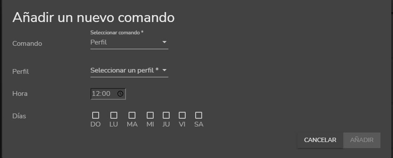Open the clock picker icon in Hora field
Screen dimensions: 393x158
tap(120, 94)
